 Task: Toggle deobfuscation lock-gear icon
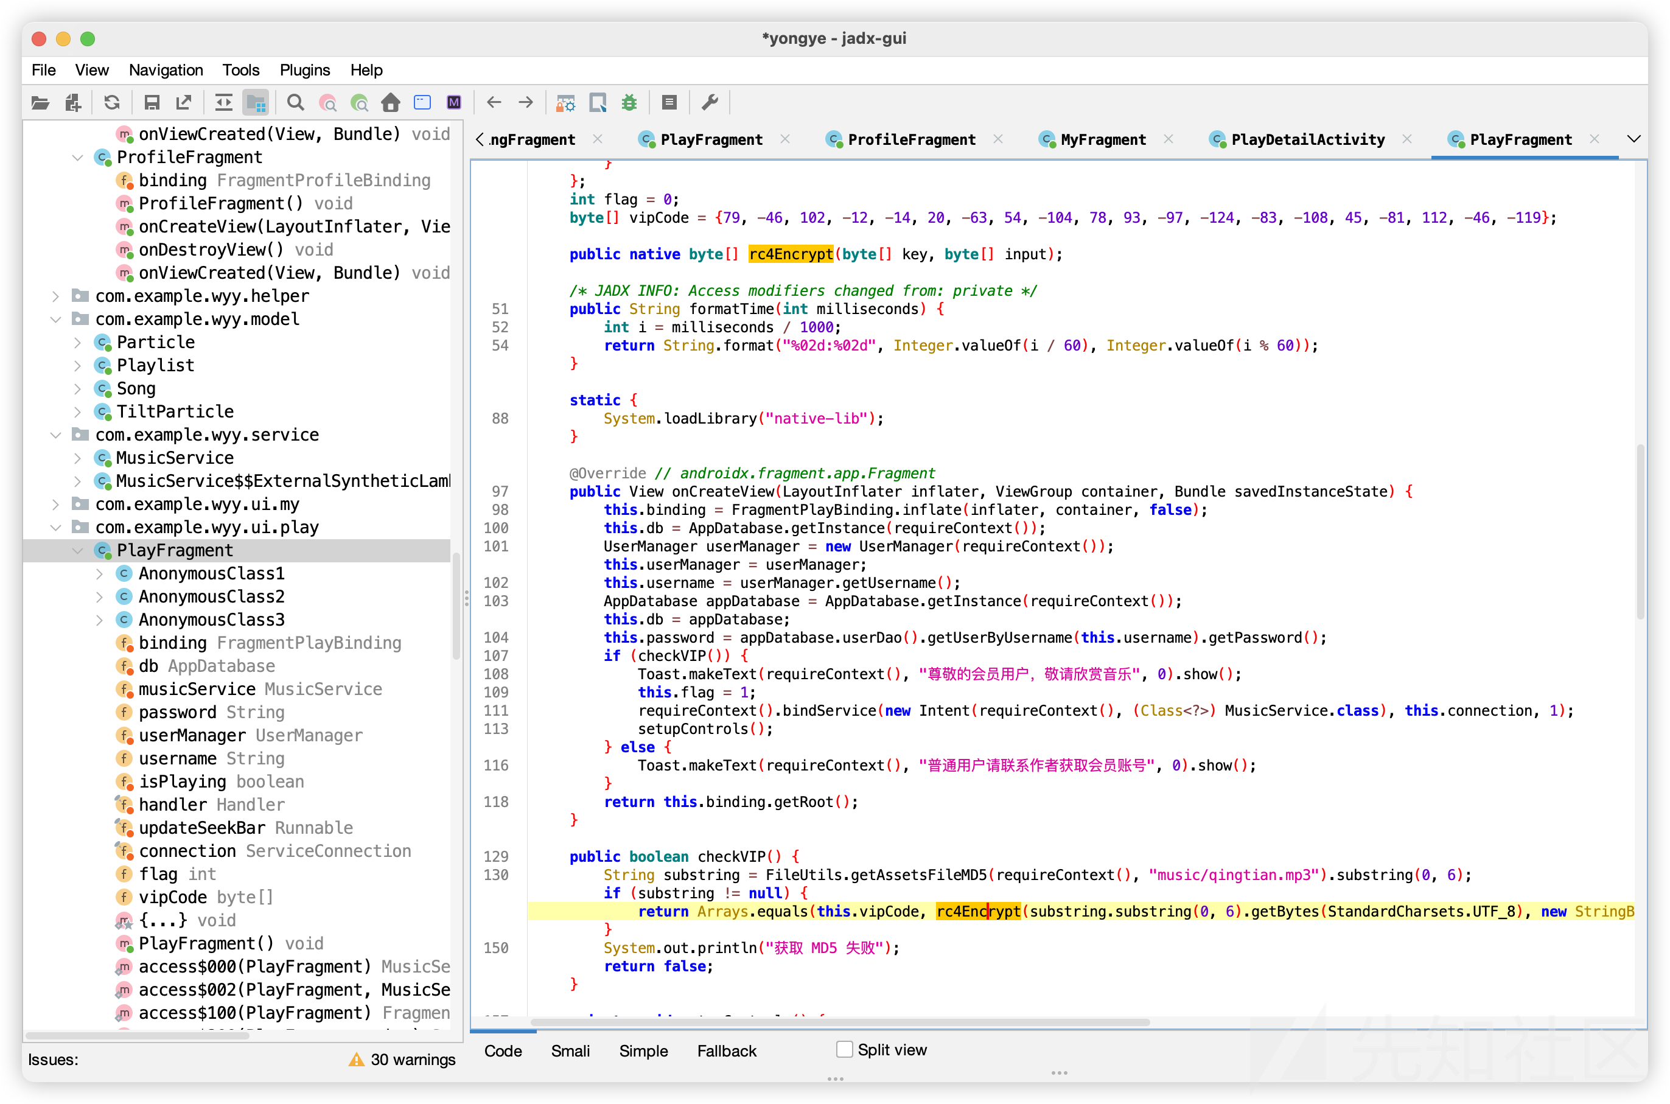[566, 103]
